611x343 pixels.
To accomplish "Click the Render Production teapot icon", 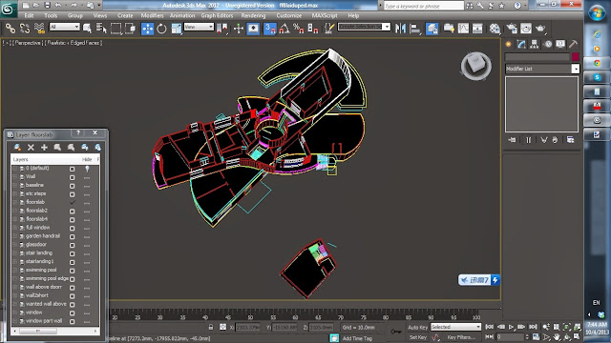I will [540, 29].
